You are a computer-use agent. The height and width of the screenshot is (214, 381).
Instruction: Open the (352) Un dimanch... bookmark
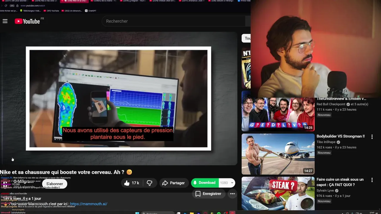(x=72, y=11)
